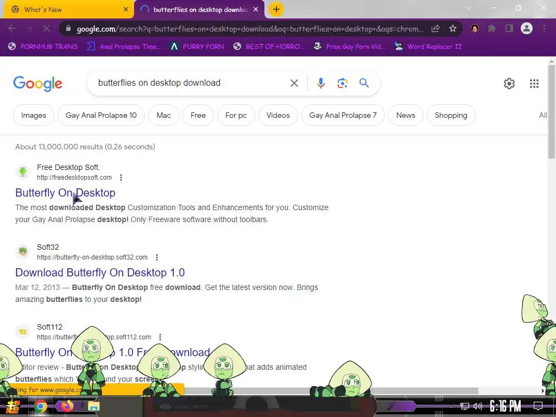556x417 pixels.
Task: Open the volume tray icon
Action: coord(478,406)
